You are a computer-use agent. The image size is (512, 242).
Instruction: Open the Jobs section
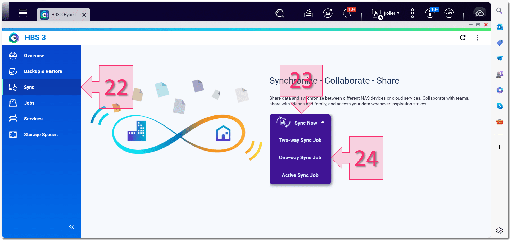(x=42, y=103)
